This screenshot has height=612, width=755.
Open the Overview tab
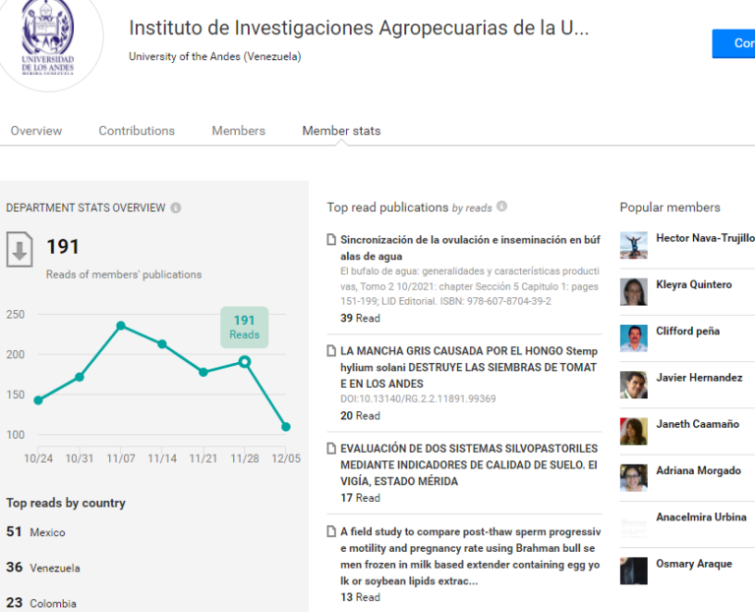[36, 131]
